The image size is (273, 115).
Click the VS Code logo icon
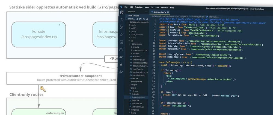coord(121,7)
